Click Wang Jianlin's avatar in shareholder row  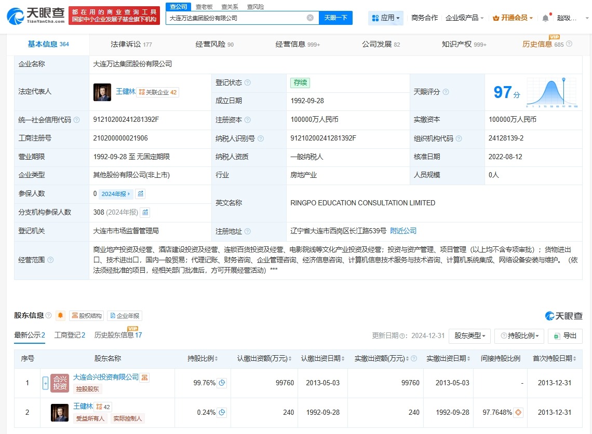pyautogui.click(x=59, y=412)
